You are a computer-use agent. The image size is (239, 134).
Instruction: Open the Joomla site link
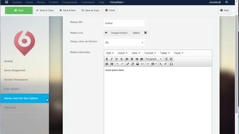pos(215,2)
